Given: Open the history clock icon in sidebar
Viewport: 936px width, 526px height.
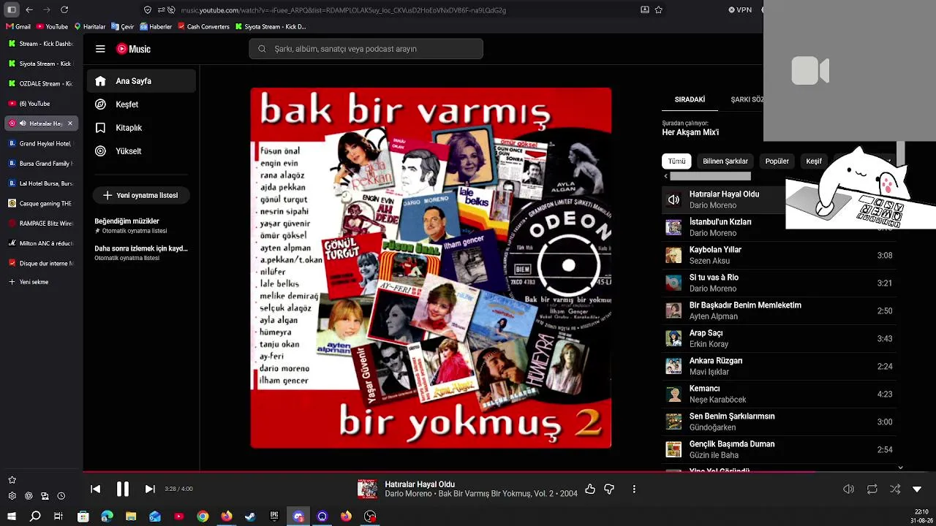Looking at the screenshot, I should pos(61,496).
